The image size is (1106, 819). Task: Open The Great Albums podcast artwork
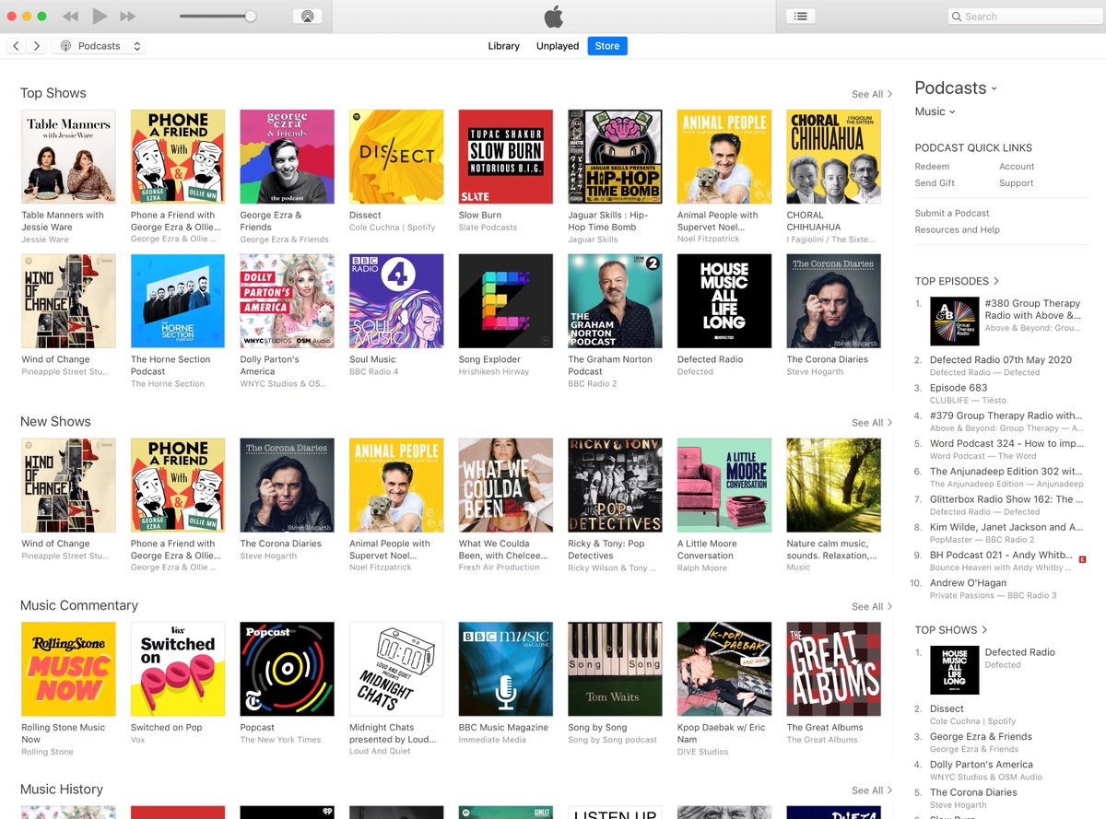point(833,669)
